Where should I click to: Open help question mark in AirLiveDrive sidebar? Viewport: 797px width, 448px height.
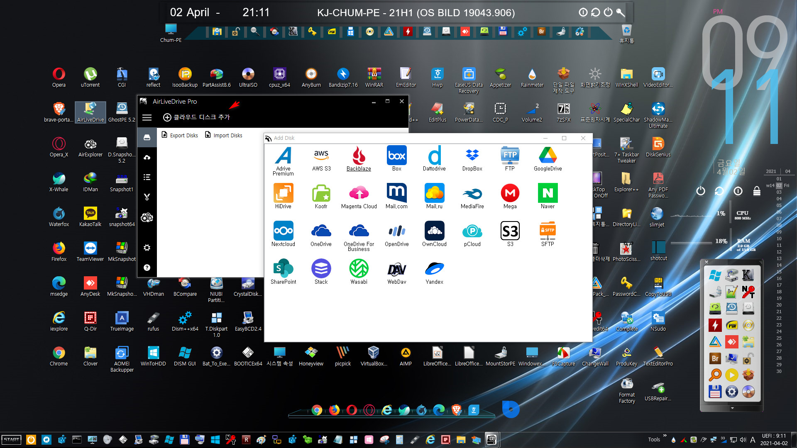(147, 268)
